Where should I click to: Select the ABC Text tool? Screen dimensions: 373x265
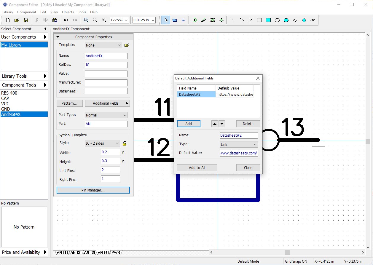[x=313, y=20]
